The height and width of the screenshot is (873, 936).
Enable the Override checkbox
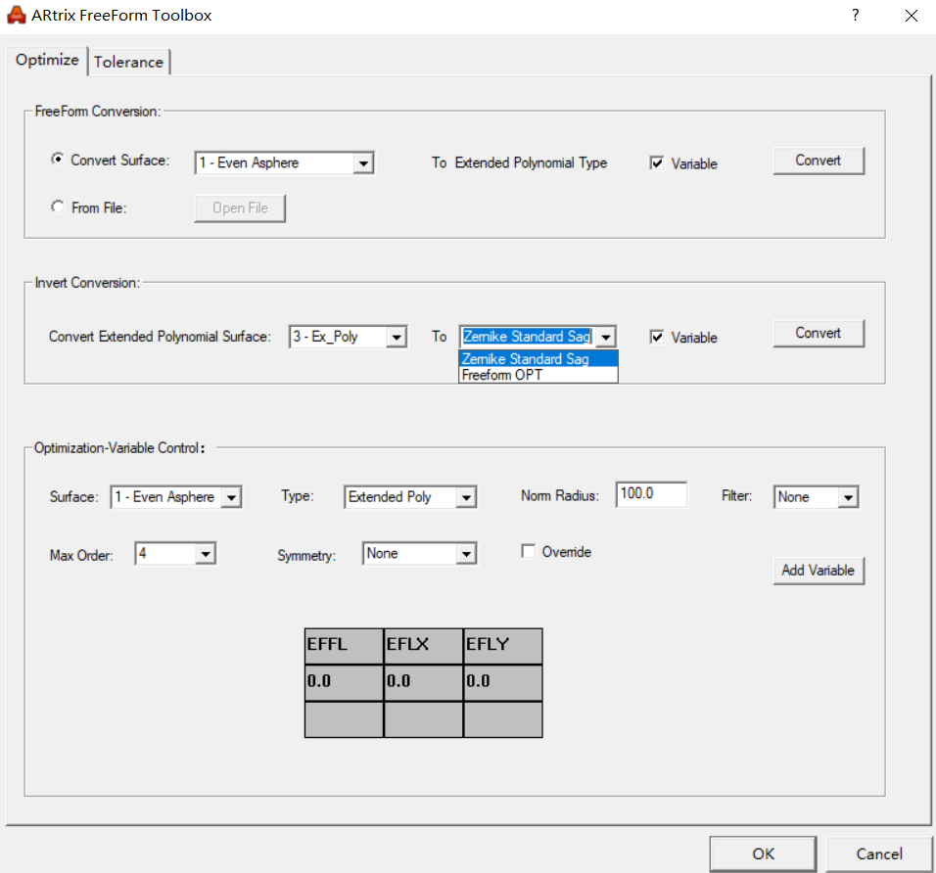tap(528, 551)
